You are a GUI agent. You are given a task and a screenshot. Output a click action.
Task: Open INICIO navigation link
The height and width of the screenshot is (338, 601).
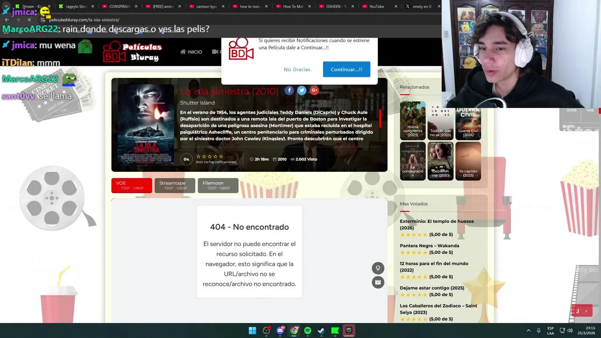coord(191,52)
